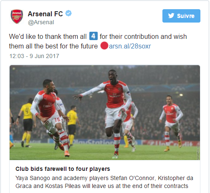
Task: Open the arsn.al/28soxr link
Action: pos(130,46)
